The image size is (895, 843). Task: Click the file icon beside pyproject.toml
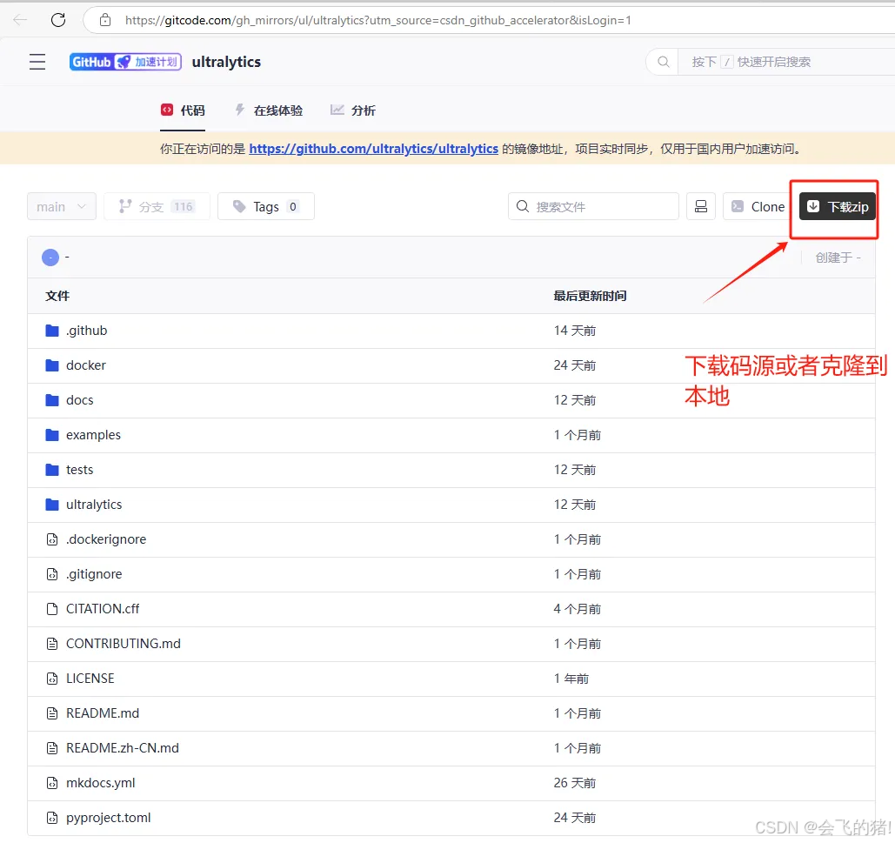52,818
